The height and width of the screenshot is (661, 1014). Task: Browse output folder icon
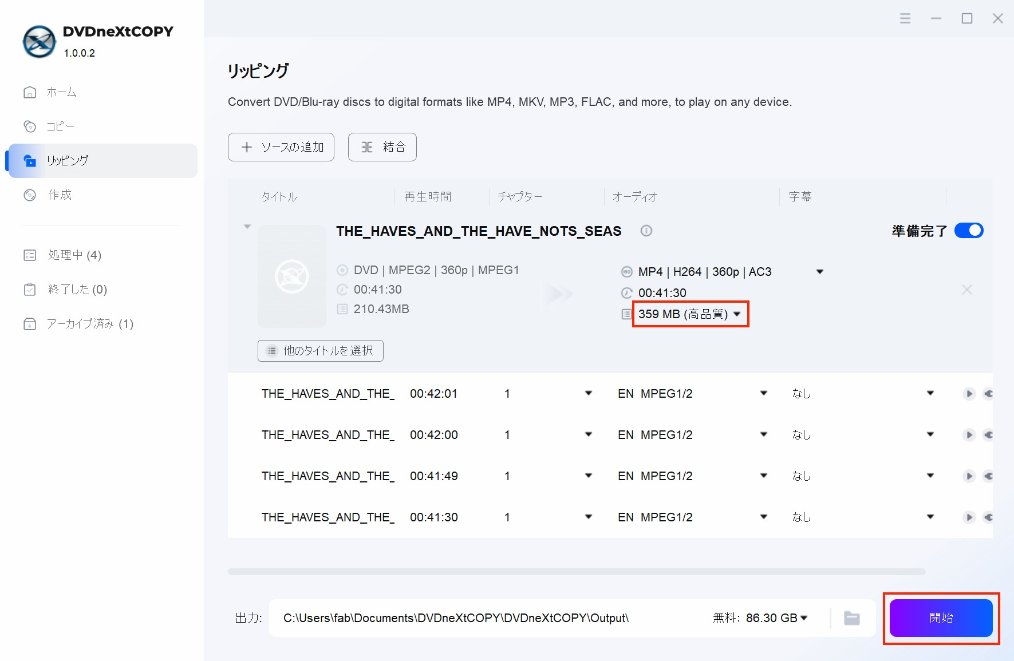852,618
